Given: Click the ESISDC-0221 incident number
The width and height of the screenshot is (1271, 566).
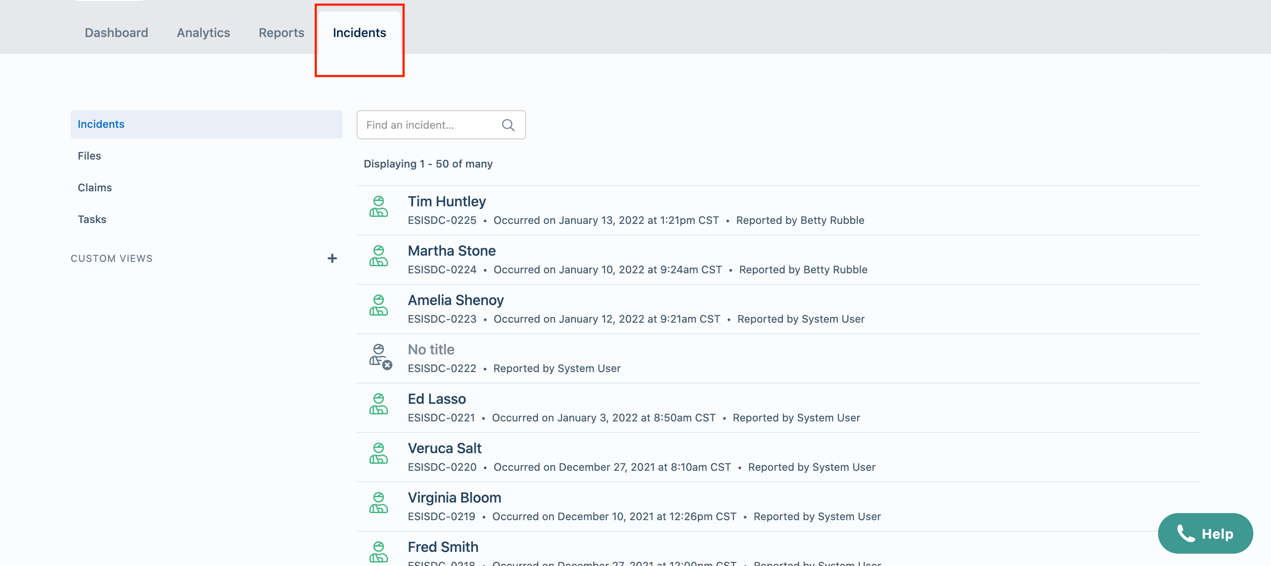Looking at the screenshot, I should (x=441, y=417).
